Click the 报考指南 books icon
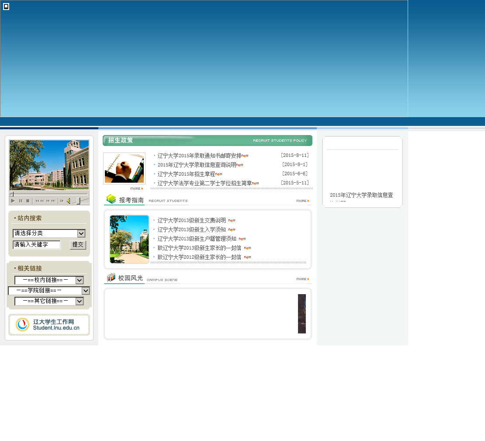Viewport: 485px width, 441px height. (111, 199)
